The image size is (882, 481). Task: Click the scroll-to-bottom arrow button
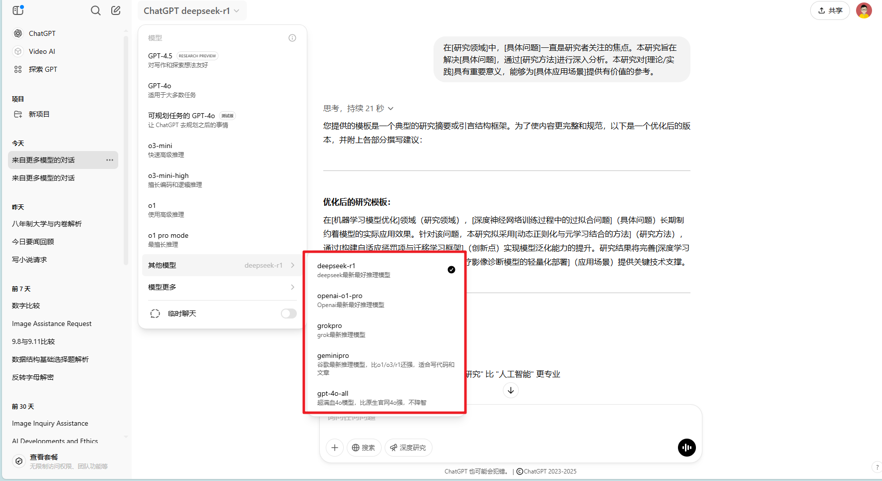pos(511,390)
